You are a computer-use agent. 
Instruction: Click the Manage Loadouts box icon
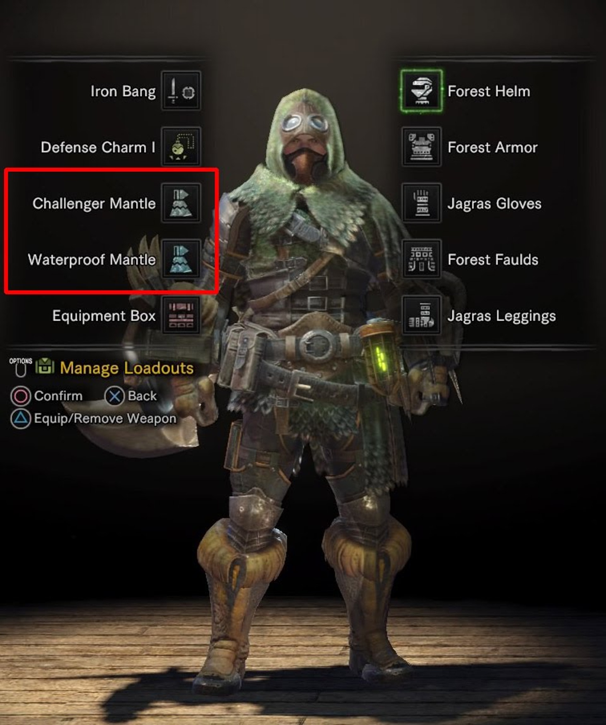click(x=45, y=366)
